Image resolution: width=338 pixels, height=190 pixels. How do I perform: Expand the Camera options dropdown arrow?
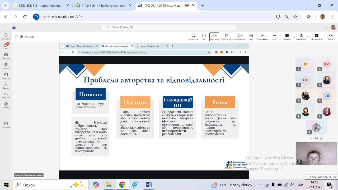pyautogui.click(x=293, y=37)
